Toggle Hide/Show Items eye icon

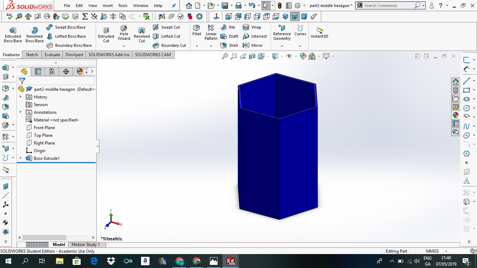(289, 56)
